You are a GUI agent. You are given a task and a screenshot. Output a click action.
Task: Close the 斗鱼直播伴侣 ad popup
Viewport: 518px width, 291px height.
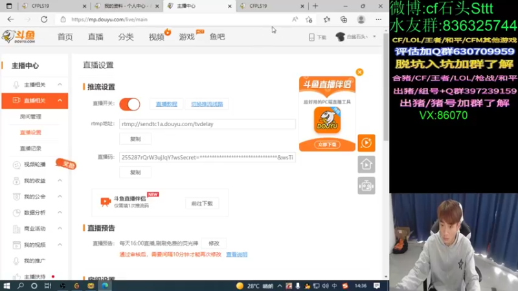click(x=359, y=72)
